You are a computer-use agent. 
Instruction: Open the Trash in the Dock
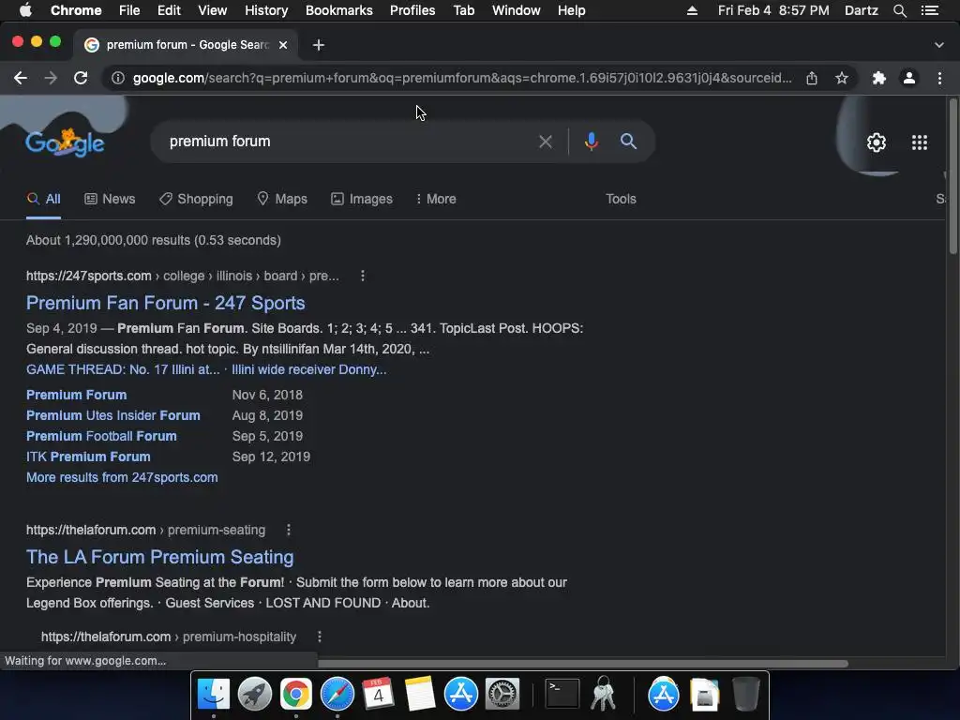tap(745, 695)
